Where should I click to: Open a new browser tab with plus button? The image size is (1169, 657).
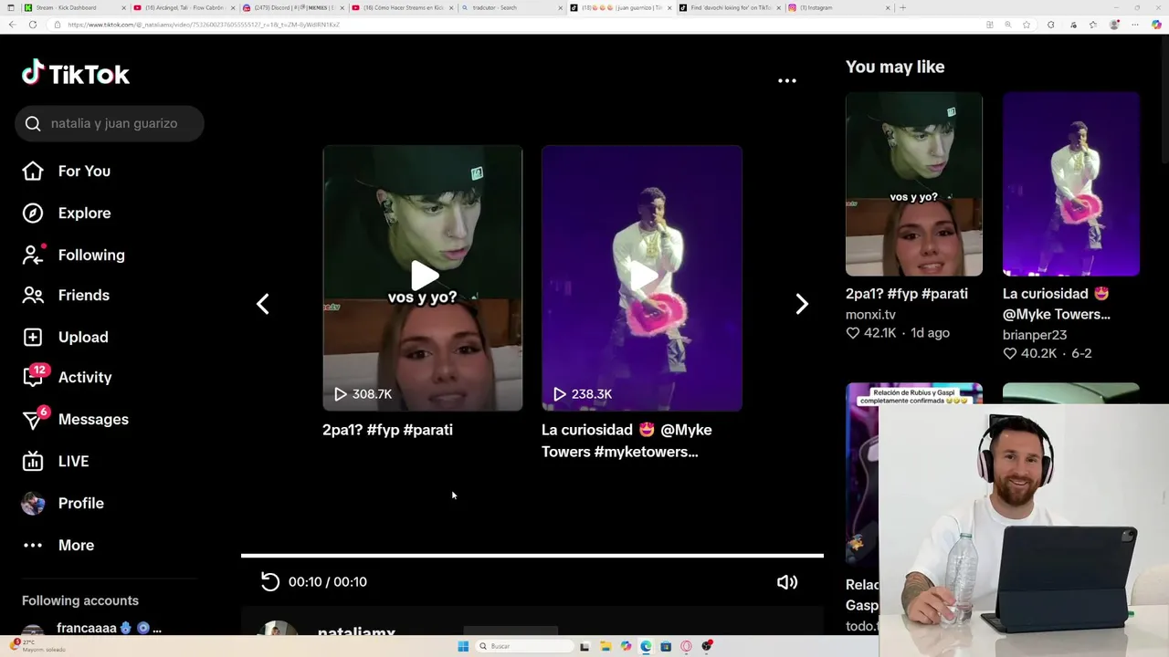point(902,7)
